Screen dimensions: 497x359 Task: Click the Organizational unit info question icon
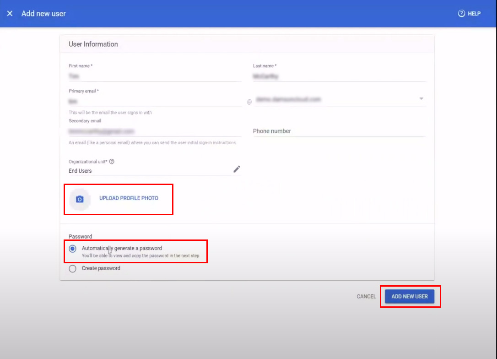point(112,162)
